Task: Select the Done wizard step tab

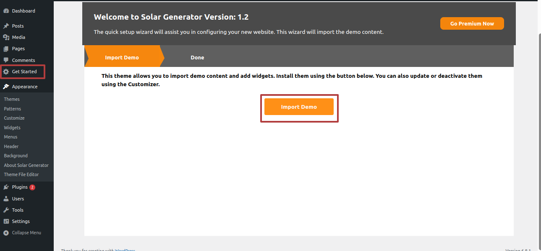Action: tap(197, 57)
